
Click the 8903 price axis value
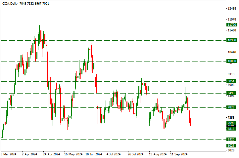click(231, 85)
